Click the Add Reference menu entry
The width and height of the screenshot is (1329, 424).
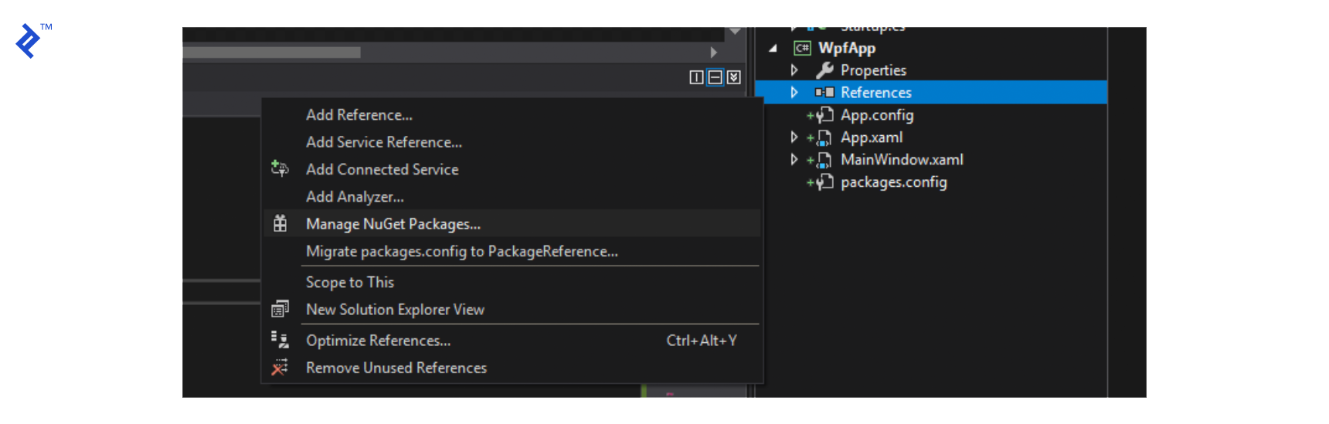tap(359, 115)
